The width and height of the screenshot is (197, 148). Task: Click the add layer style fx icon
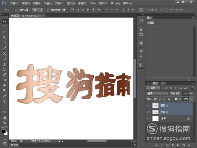click(162, 145)
